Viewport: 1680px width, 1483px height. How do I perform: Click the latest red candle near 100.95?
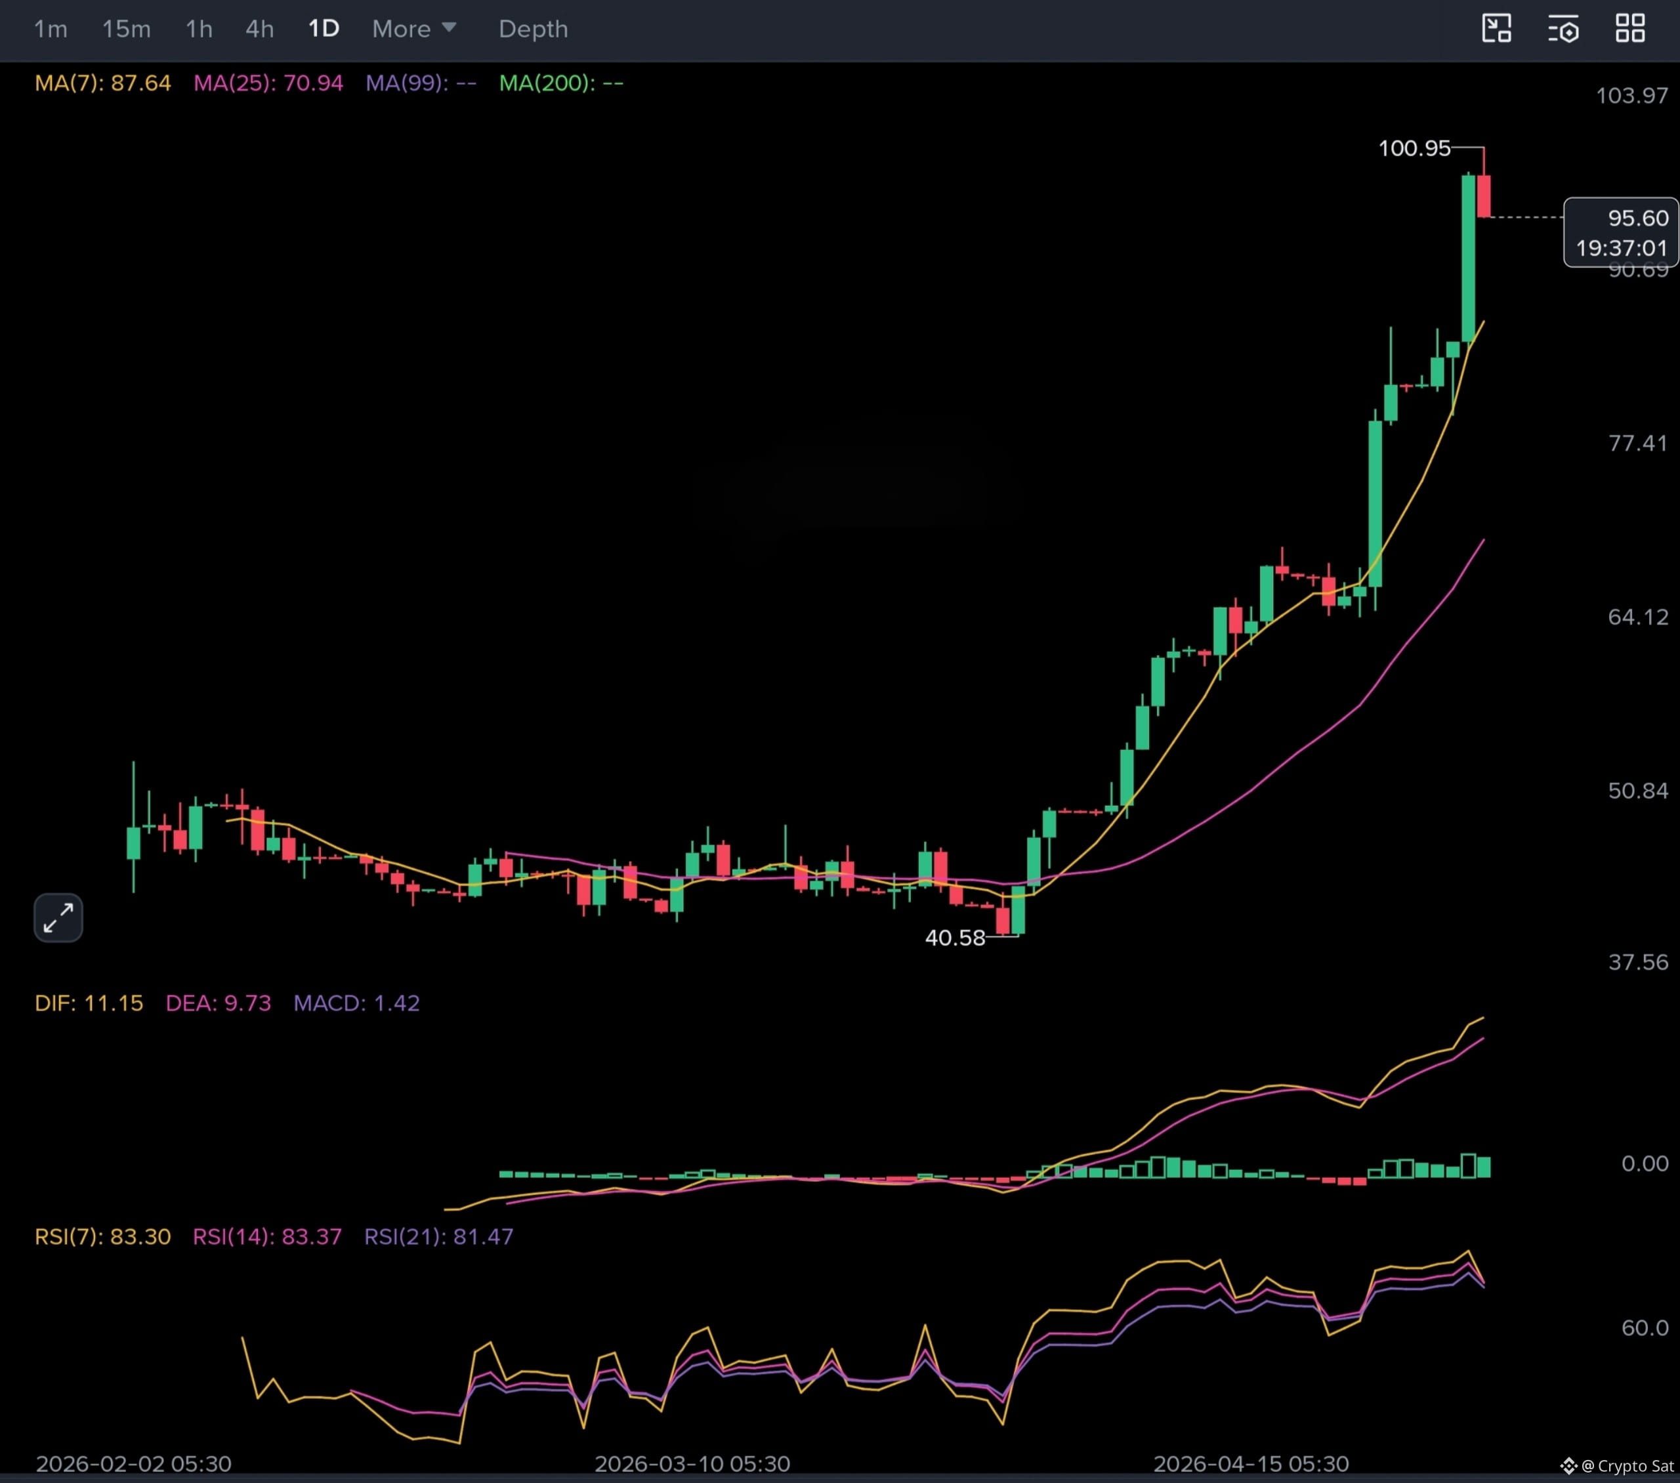tap(1484, 196)
